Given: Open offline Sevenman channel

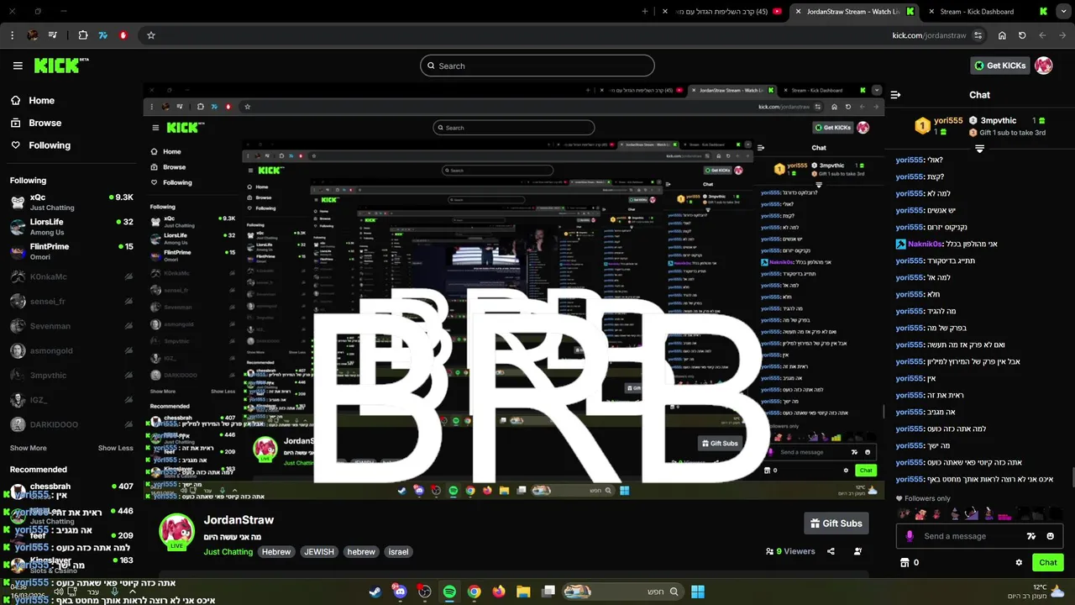Looking at the screenshot, I should click(71, 326).
